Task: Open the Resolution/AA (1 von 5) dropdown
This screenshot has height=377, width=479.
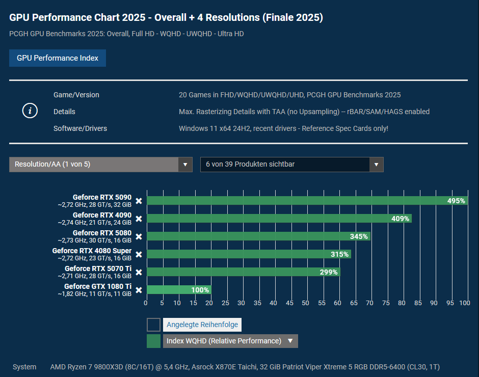Action: pos(101,165)
